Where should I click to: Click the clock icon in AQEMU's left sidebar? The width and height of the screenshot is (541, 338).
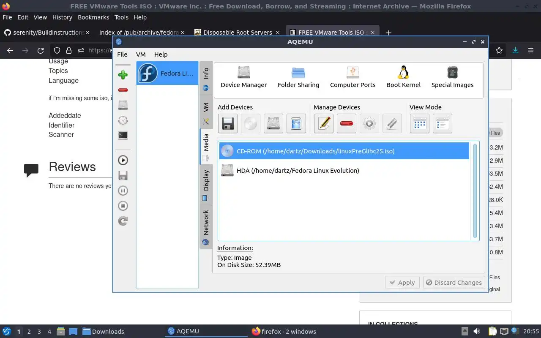123,120
